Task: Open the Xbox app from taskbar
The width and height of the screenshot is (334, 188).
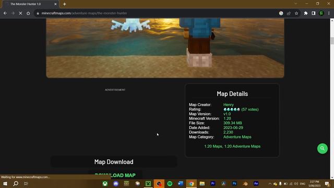Action: [x=105, y=183]
